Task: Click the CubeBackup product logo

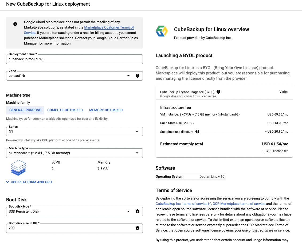Action: (162, 31)
